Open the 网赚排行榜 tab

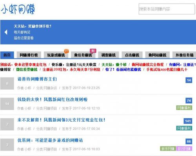pos(29,55)
